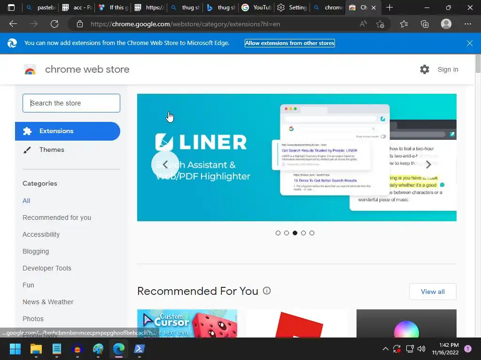The width and height of the screenshot is (481, 360).
Task: Click the address bar URL
Action: (x=185, y=24)
